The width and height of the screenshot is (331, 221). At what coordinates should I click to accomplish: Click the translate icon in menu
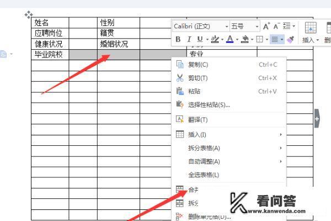point(180,119)
